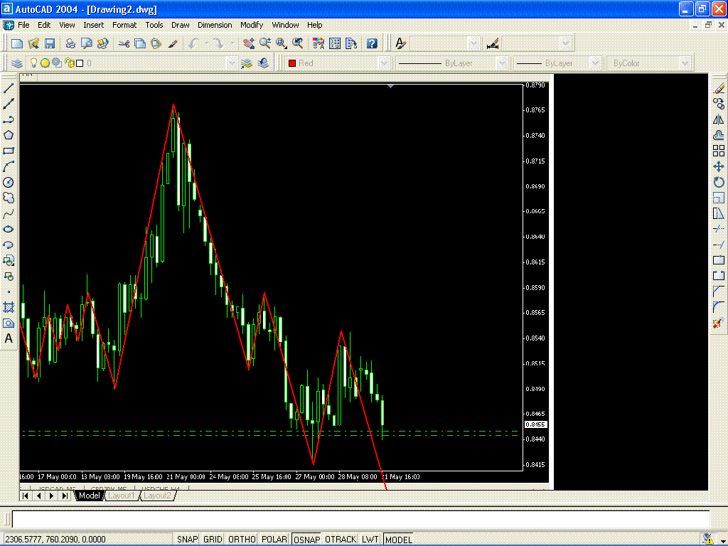
Task: Click in the command line input field
Action: click(355, 520)
